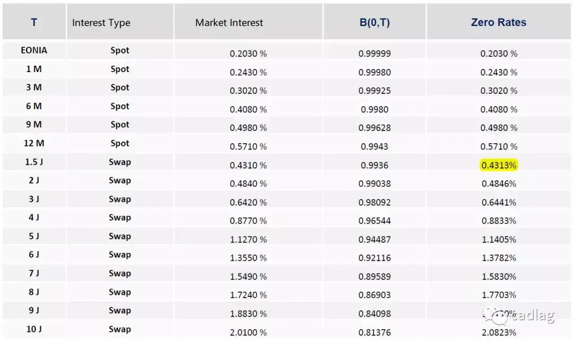The height and width of the screenshot is (342, 573).
Task: Click the EONIA row label
Action: [x=34, y=50]
